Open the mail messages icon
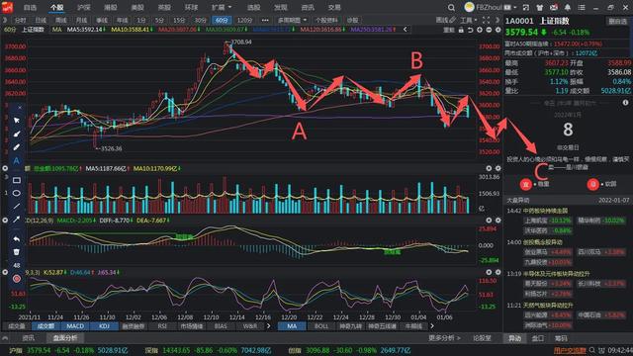This screenshot has height=356, width=633. coord(554,7)
